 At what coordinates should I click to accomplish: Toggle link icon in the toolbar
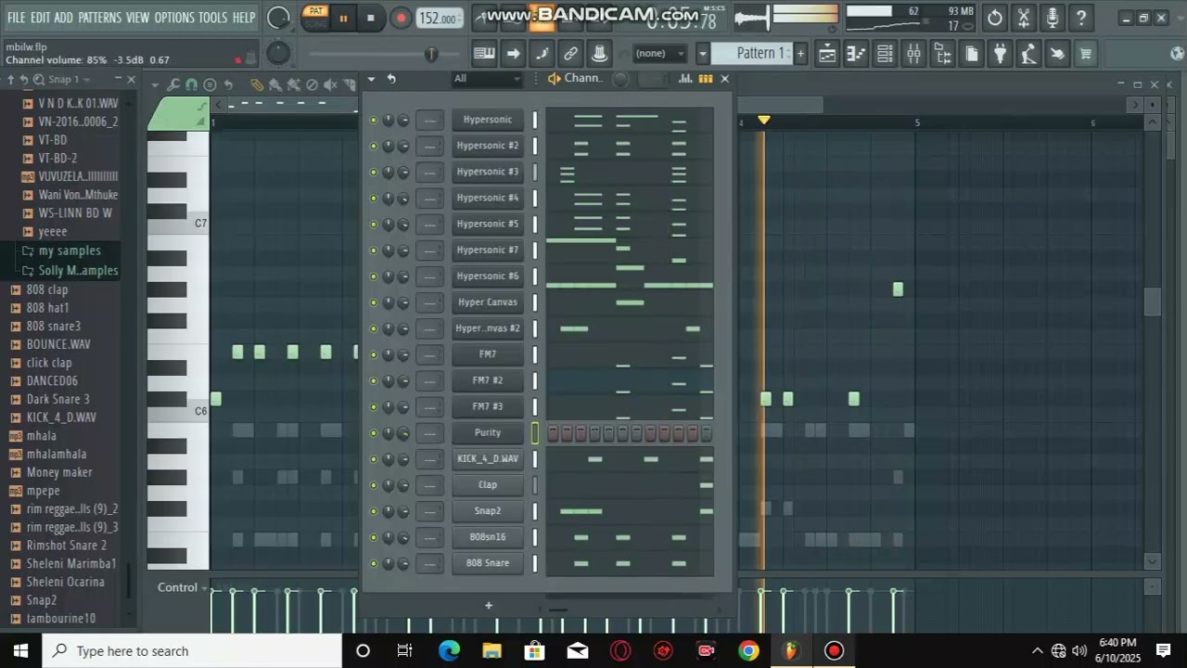click(570, 54)
